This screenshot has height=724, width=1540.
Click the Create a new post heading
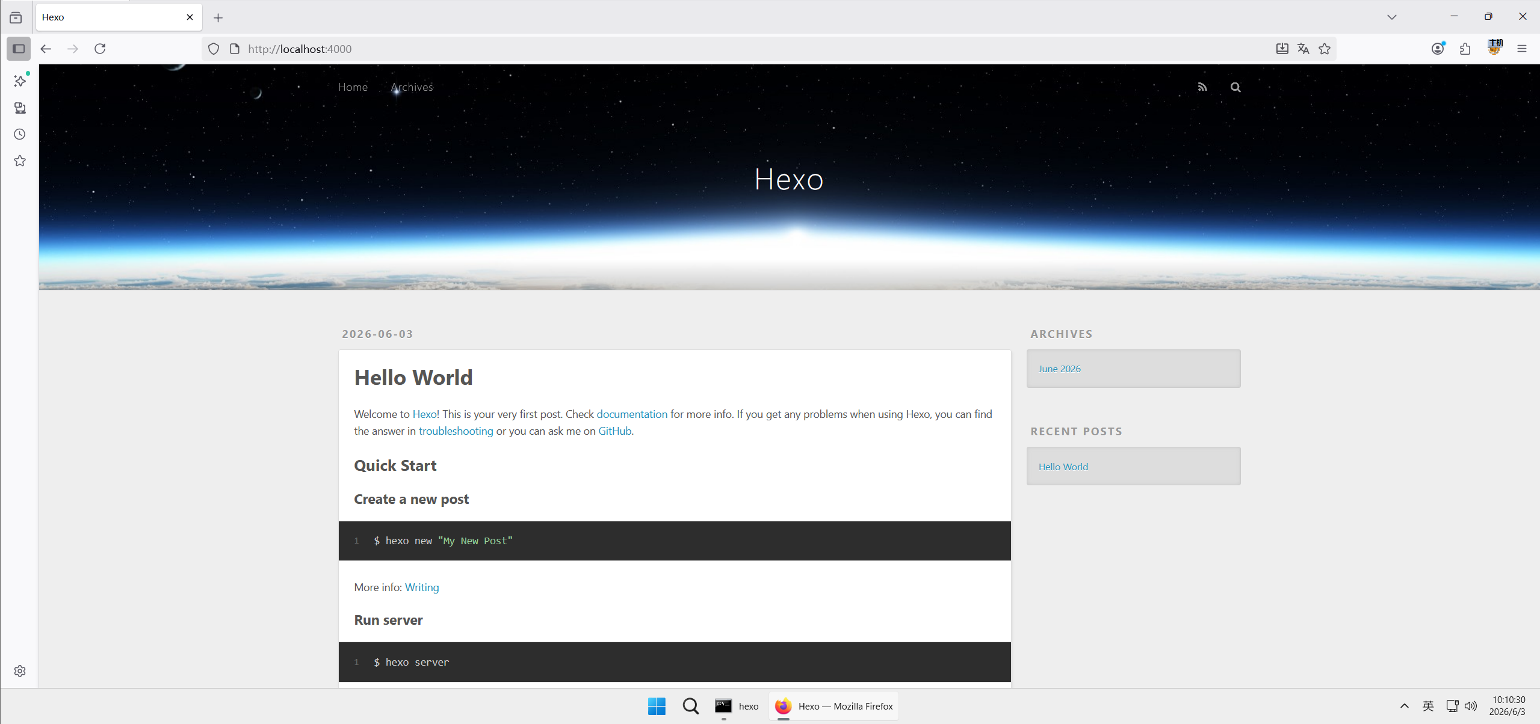click(x=411, y=499)
